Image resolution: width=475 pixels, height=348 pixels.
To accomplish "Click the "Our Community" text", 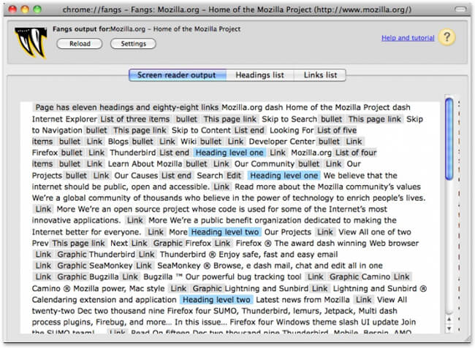I will click(x=265, y=164).
